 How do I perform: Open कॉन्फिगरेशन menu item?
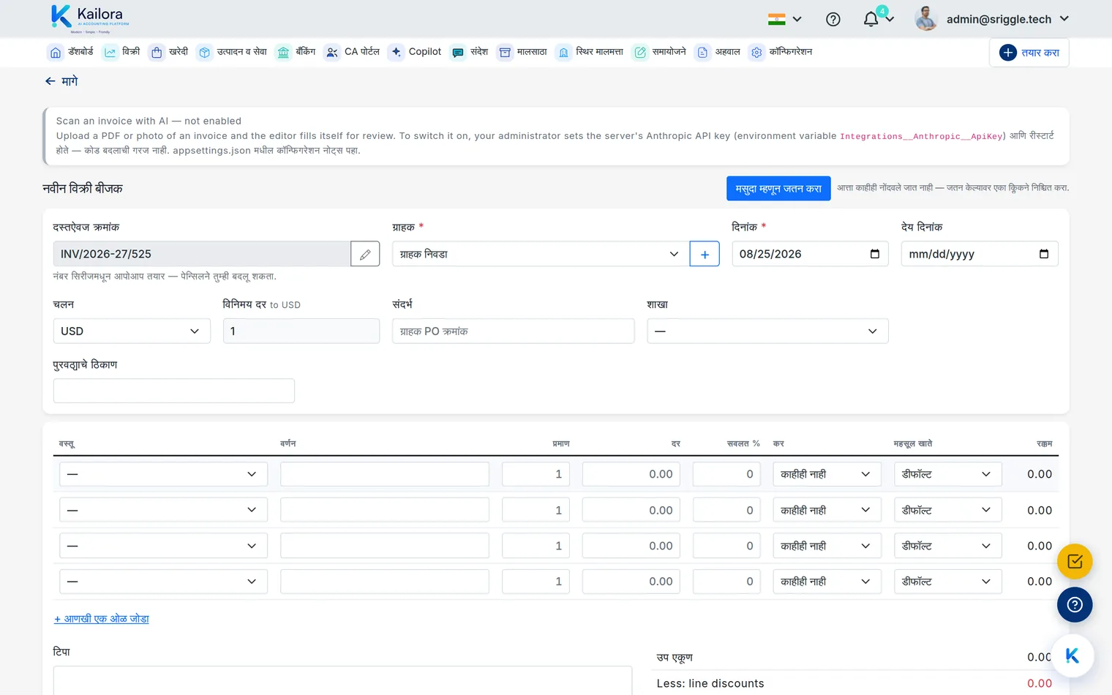coord(781,52)
